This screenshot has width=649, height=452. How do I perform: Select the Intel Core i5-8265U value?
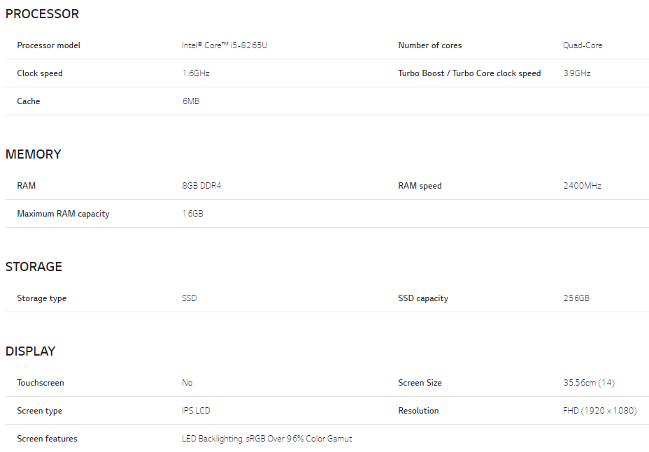(224, 45)
